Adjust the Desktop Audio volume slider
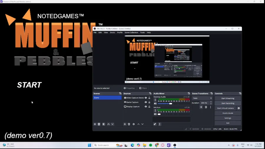This screenshot has width=265, height=149. tap(171, 104)
